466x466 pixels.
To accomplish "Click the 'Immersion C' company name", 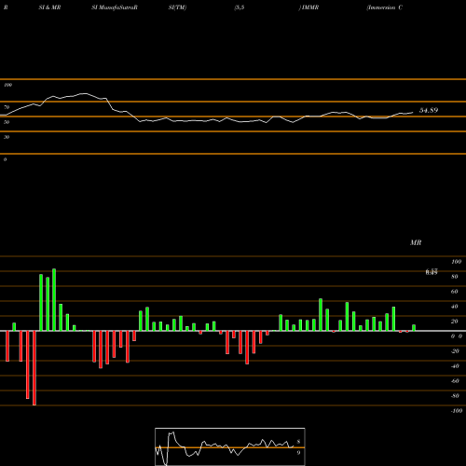I will pyautogui.click(x=385, y=7).
